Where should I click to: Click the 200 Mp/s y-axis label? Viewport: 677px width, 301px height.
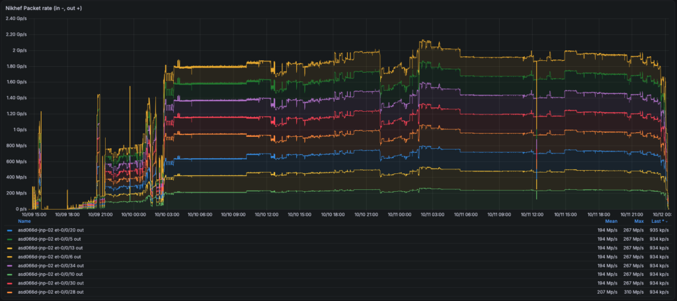point(17,193)
